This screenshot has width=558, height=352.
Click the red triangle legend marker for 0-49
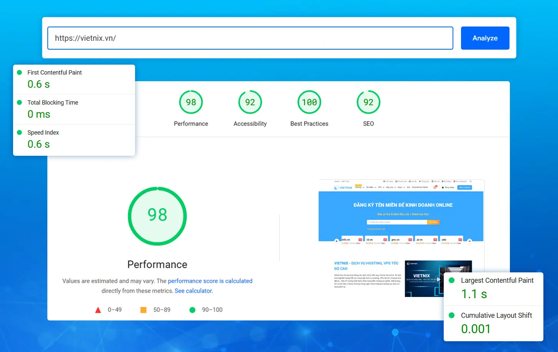98,309
